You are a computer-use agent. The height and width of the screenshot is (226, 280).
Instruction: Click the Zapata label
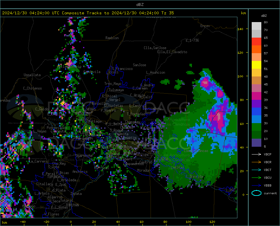[76, 194]
